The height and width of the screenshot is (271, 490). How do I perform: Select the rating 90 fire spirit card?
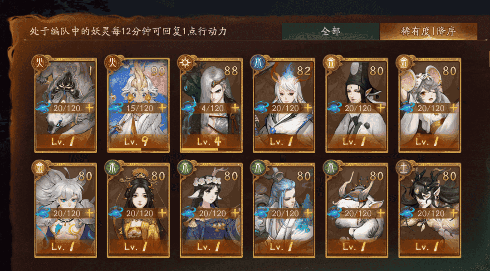click(138, 105)
